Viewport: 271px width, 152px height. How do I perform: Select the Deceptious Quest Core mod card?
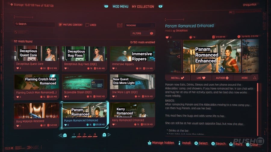click(36, 58)
